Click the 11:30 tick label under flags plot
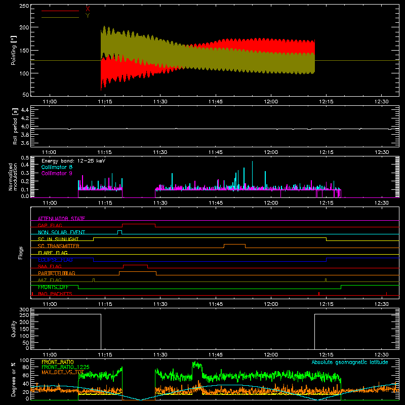 pyautogui.click(x=160, y=304)
